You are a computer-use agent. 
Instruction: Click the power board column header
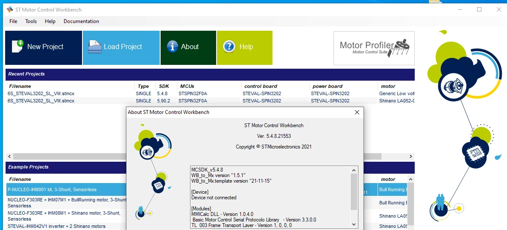point(328,86)
